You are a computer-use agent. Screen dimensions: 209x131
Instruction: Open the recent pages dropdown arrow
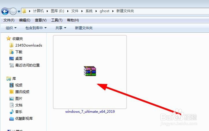19,12
